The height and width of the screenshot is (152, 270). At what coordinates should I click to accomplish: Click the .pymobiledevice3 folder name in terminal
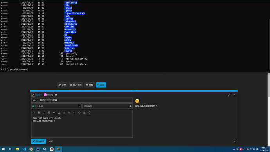tap(75, 13)
